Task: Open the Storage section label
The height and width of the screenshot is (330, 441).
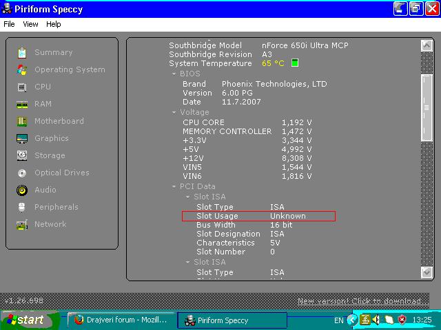Action: tap(50, 155)
